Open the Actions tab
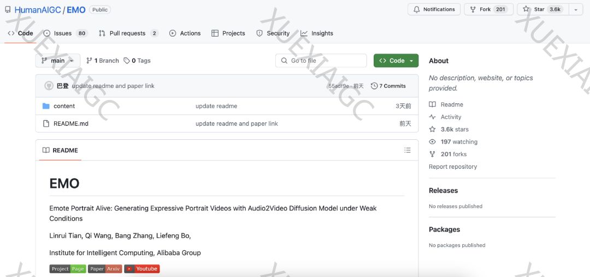The height and width of the screenshot is (277, 590). click(x=185, y=33)
